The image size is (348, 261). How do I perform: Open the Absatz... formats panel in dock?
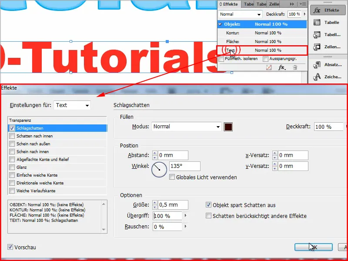pyautogui.click(x=328, y=65)
